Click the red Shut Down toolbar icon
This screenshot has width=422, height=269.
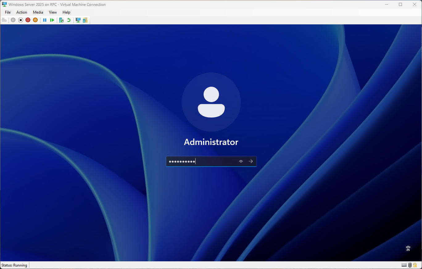coord(28,20)
